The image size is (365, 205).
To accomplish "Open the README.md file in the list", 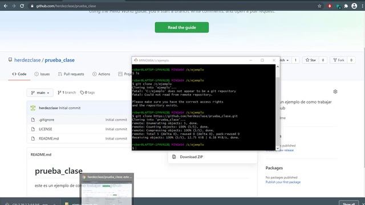I will pos(49,138).
